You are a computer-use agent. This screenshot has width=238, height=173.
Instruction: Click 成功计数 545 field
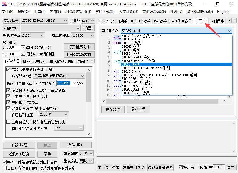(x=219, y=167)
